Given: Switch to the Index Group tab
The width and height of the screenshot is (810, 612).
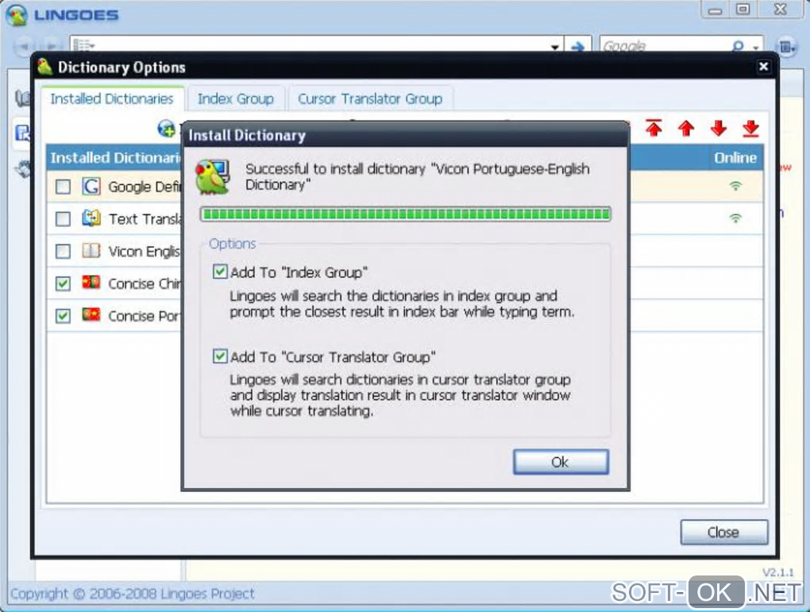Looking at the screenshot, I should click(x=236, y=98).
